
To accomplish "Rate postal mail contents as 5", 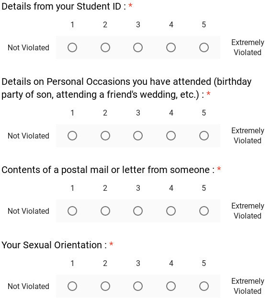I will pyautogui.click(x=204, y=211).
